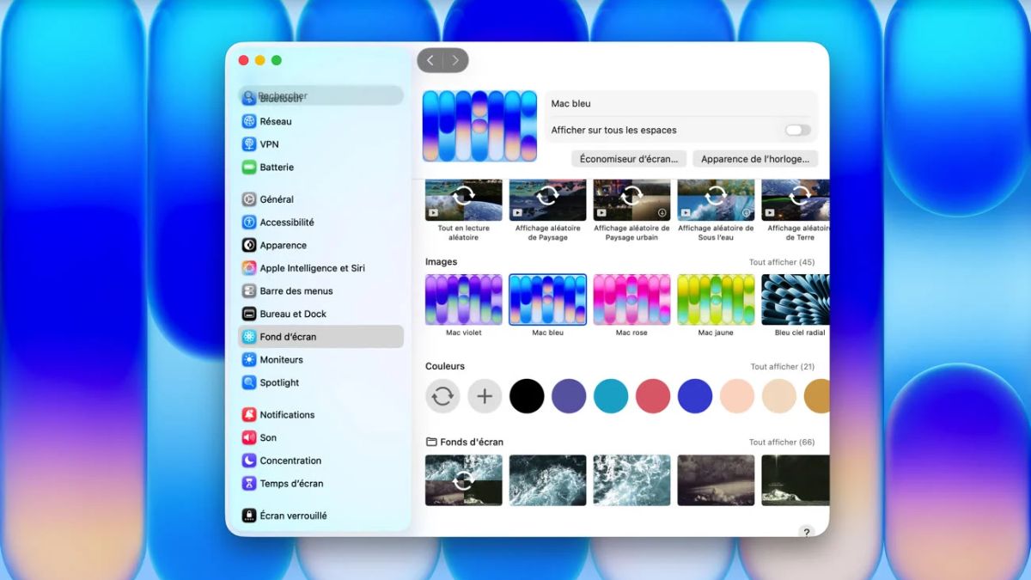Click the color shuffle icon in Couleurs
This screenshot has width=1031, height=580.
pyautogui.click(x=442, y=395)
